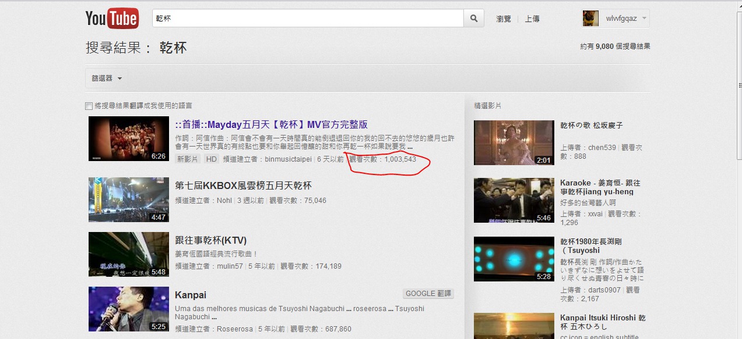Click 觀看次數：174,189 text
Screen dimensions: 742x339
pos(311,266)
